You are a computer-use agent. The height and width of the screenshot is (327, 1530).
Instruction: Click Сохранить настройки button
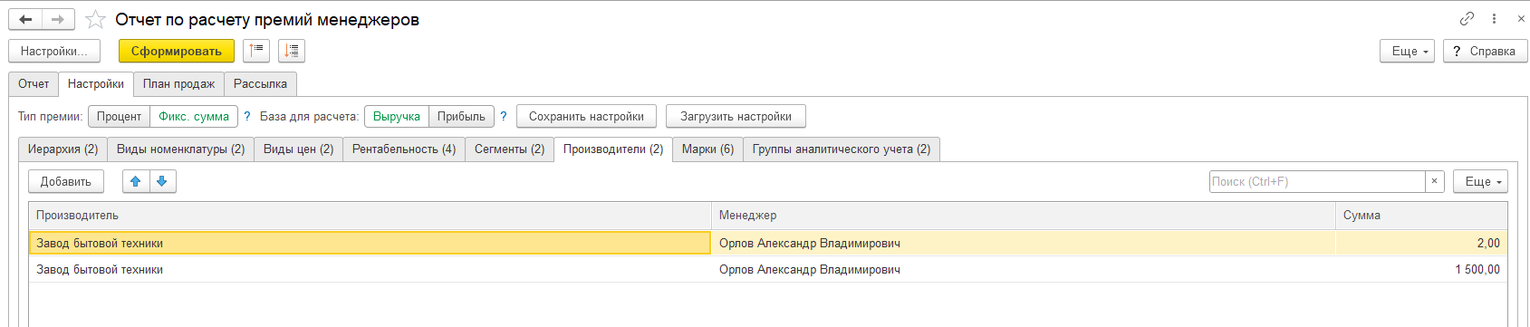tap(586, 116)
